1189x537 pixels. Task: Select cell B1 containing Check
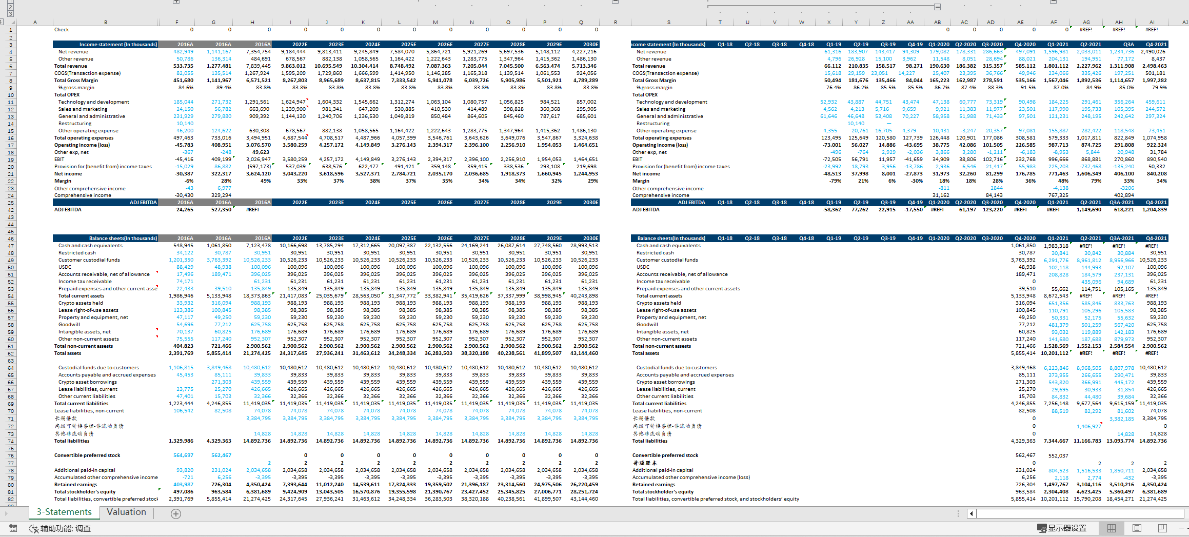click(x=105, y=29)
